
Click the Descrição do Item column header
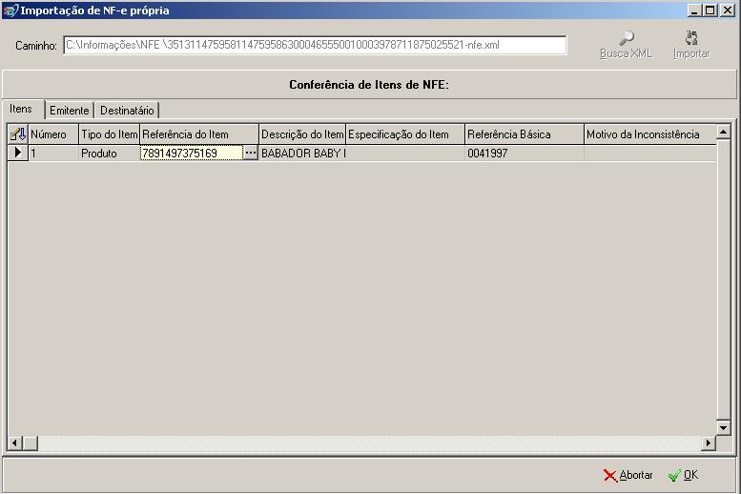[x=301, y=134]
